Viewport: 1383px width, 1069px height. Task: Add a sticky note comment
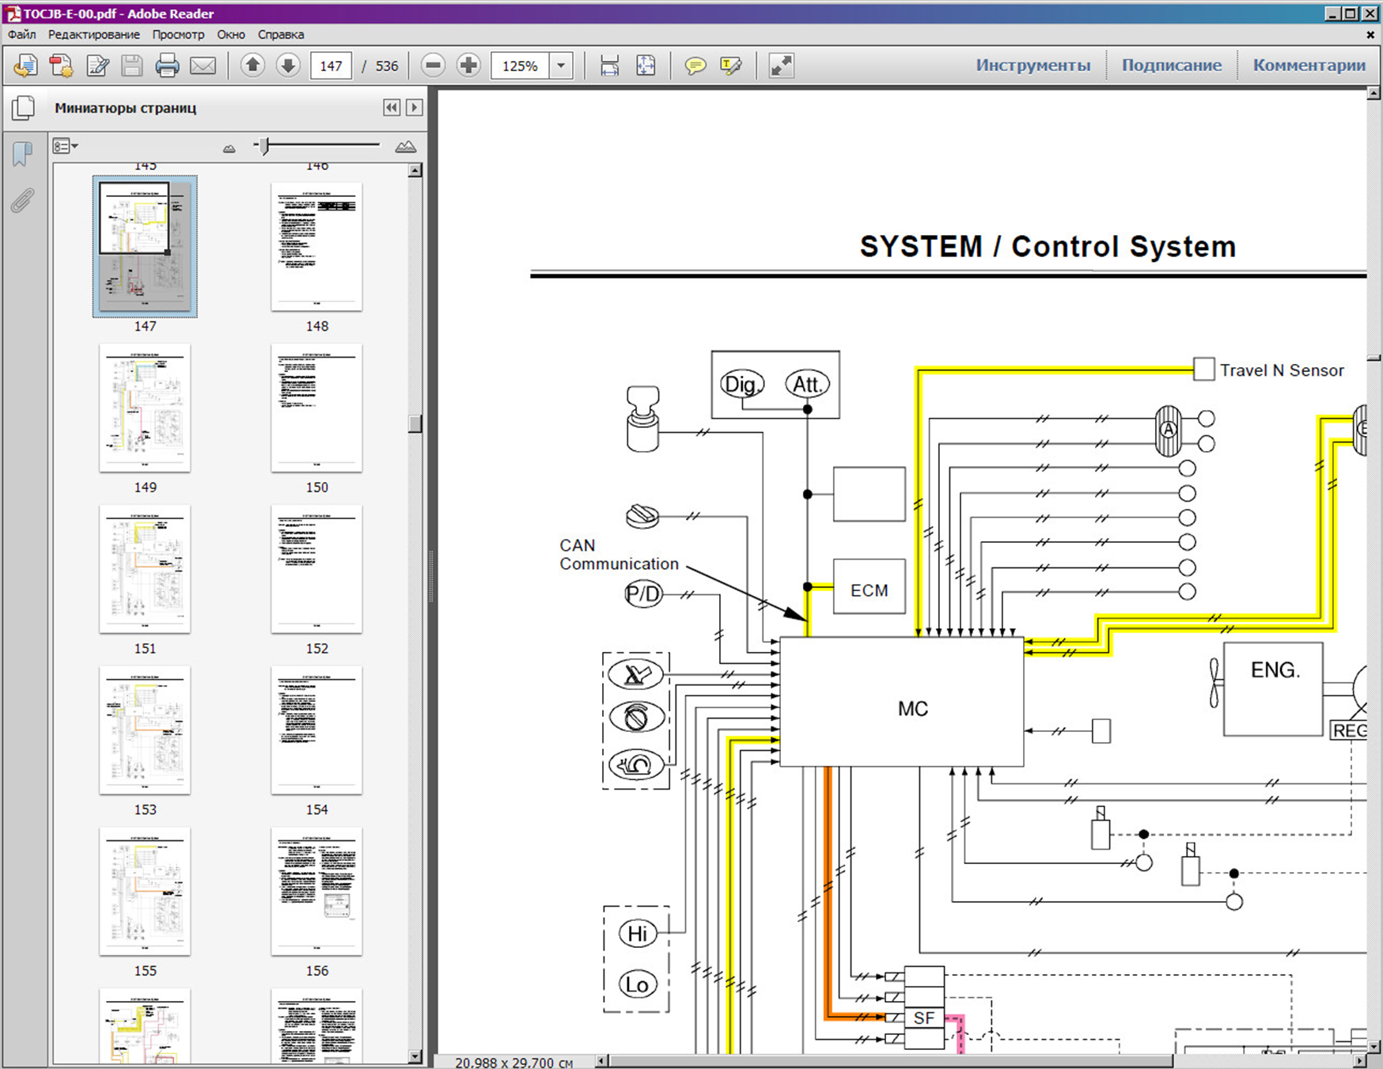pyautogui.click(x=695, y=66)
